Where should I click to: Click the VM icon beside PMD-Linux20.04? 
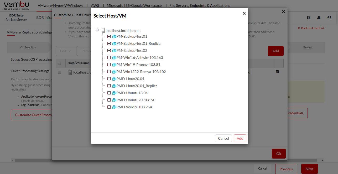click(x=114, y=79)
